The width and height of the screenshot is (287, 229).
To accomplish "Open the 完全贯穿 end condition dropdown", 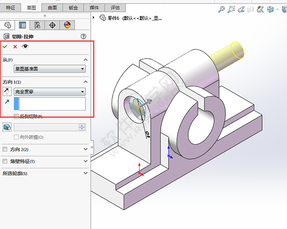I will pos(50,92).
